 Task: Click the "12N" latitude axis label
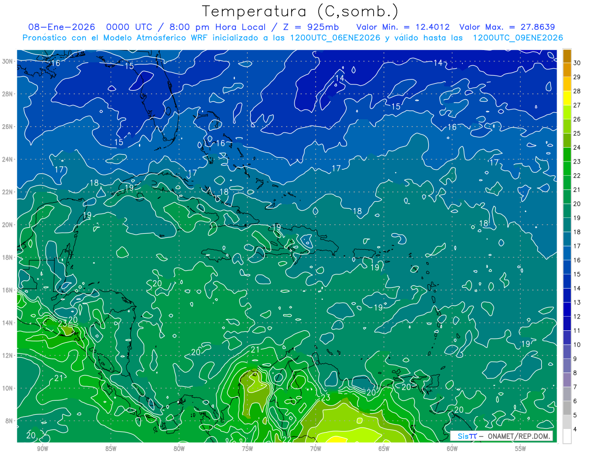pyautogui.click(x=8, y=355)
